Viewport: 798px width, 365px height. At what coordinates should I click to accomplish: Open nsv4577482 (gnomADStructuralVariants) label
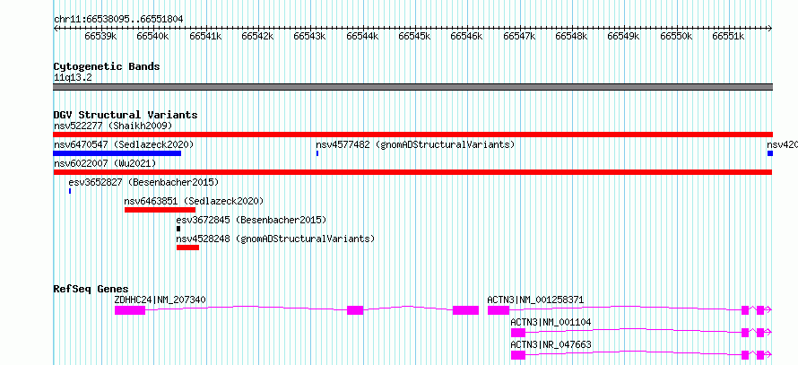[415, 144]
